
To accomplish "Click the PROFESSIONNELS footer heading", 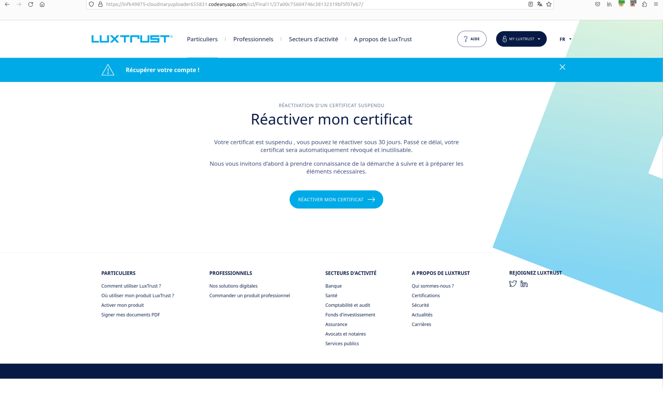I will [x=231, y=273].
